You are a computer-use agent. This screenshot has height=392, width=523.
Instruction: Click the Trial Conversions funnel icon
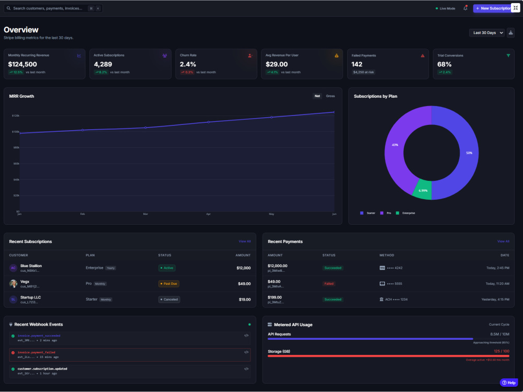pyautogui.click(x=508, y=56)
